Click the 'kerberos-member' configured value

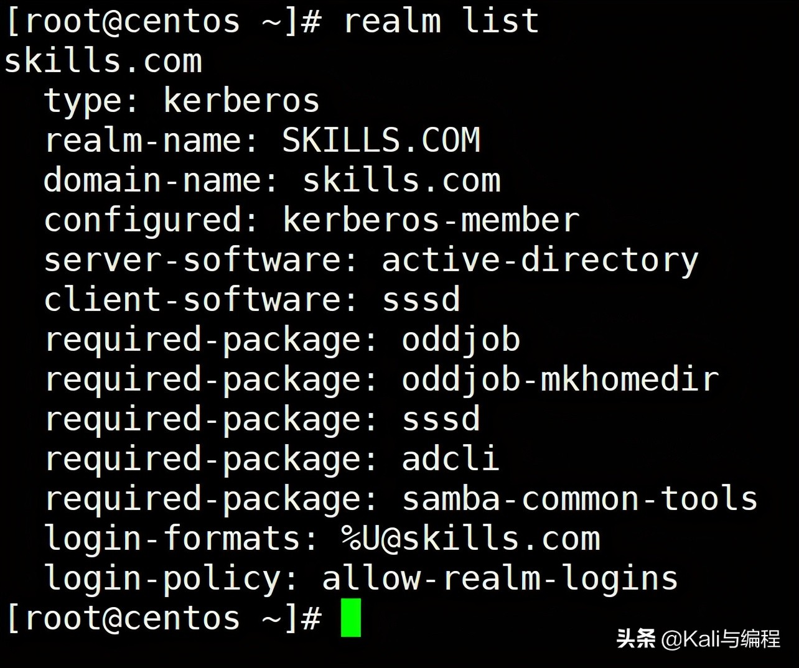pos(431,220)
